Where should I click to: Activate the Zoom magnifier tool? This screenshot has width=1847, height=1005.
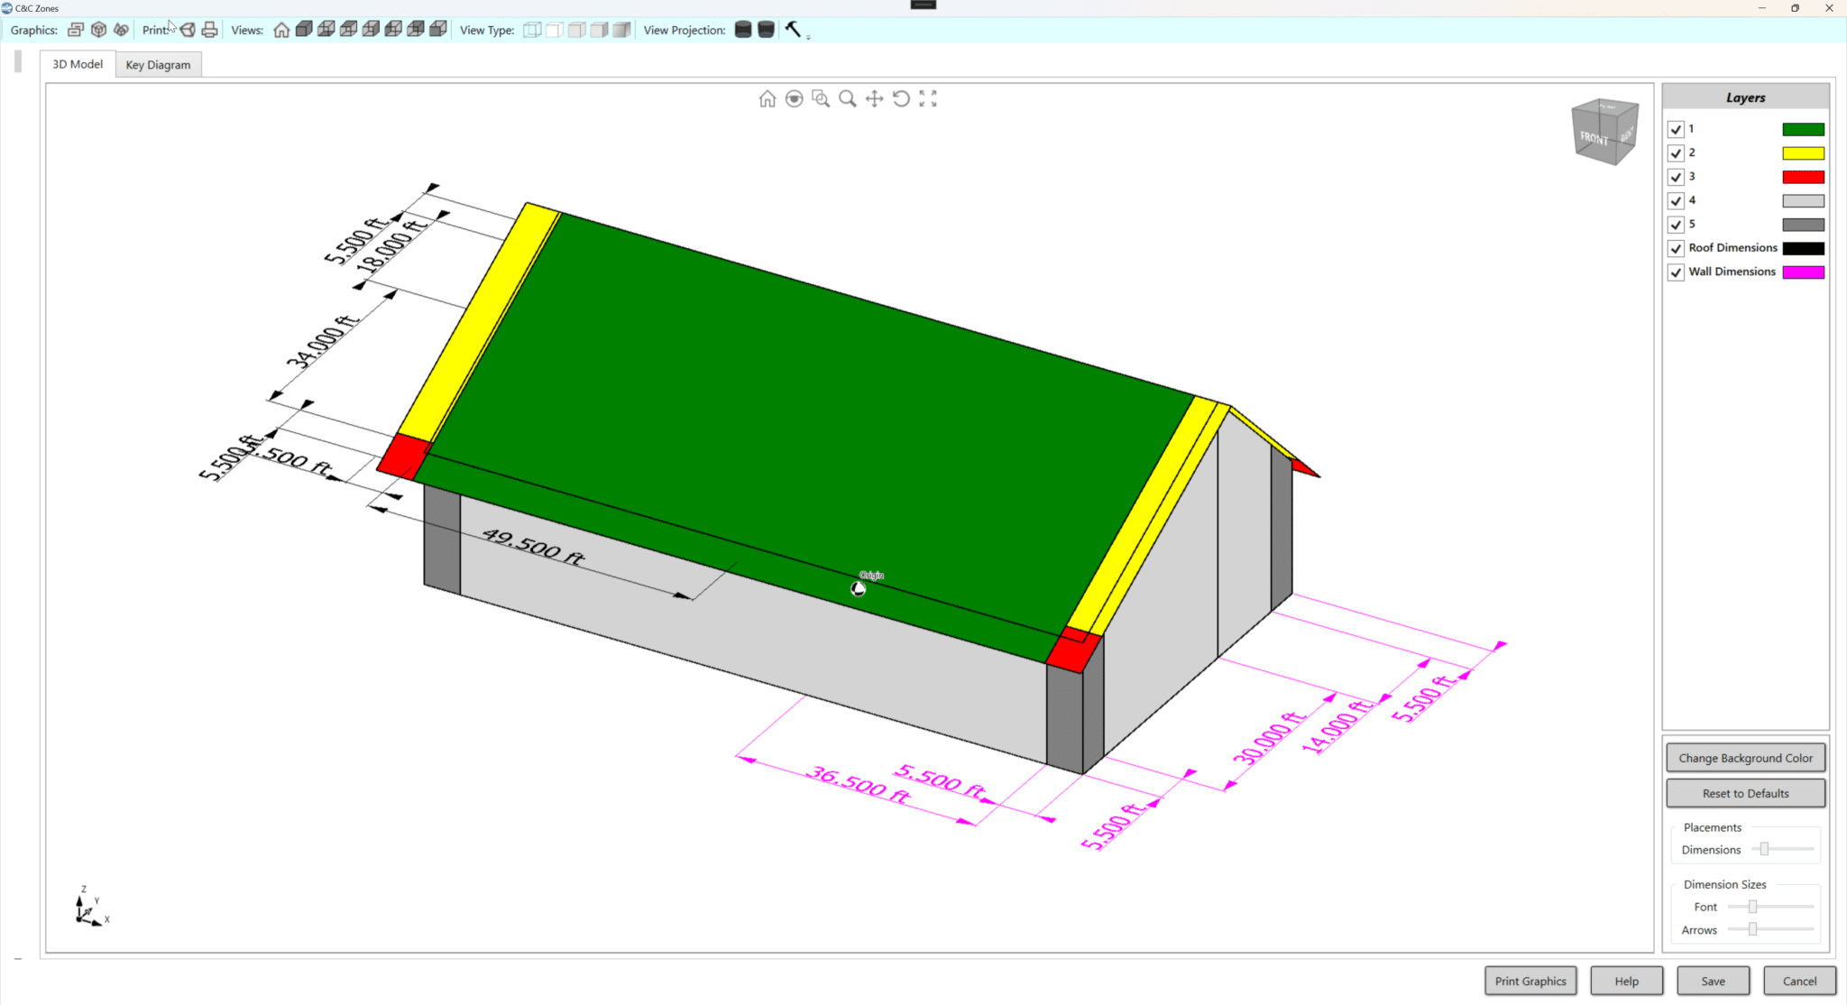tap(847, 99)
